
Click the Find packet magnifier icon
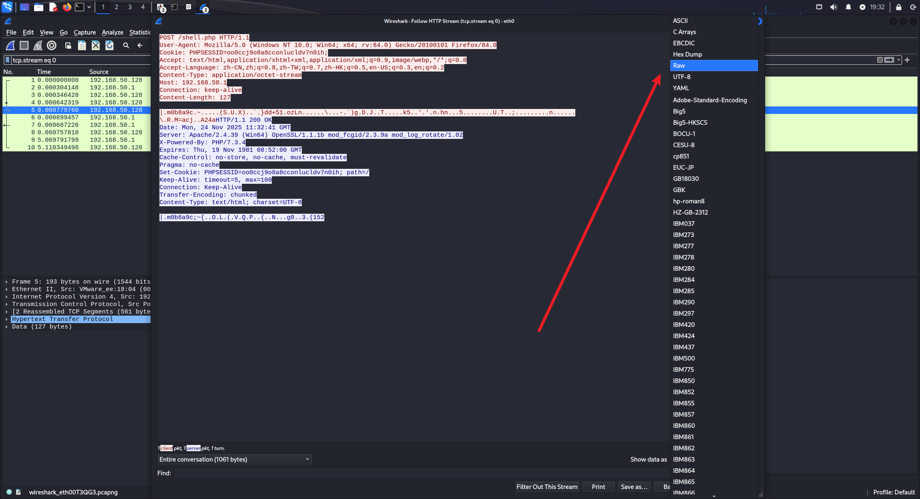click(x=126, y=45)
